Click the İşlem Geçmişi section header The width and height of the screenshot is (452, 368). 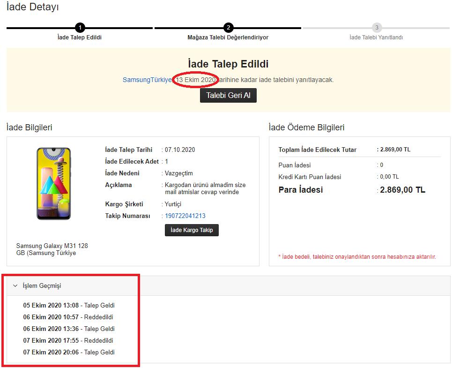(x=228, y=285)
